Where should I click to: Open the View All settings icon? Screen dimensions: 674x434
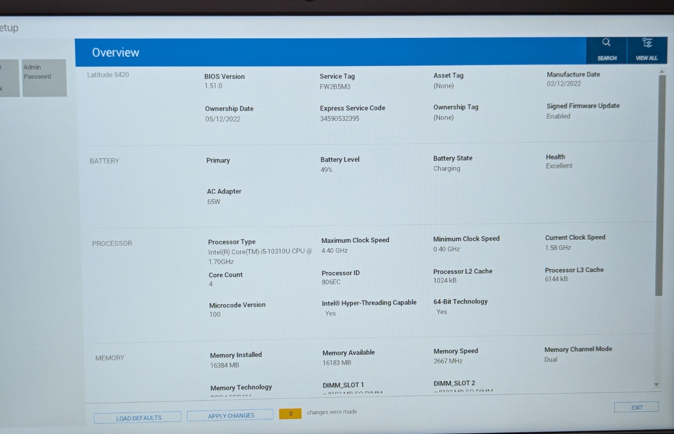(x=647, y=43)
